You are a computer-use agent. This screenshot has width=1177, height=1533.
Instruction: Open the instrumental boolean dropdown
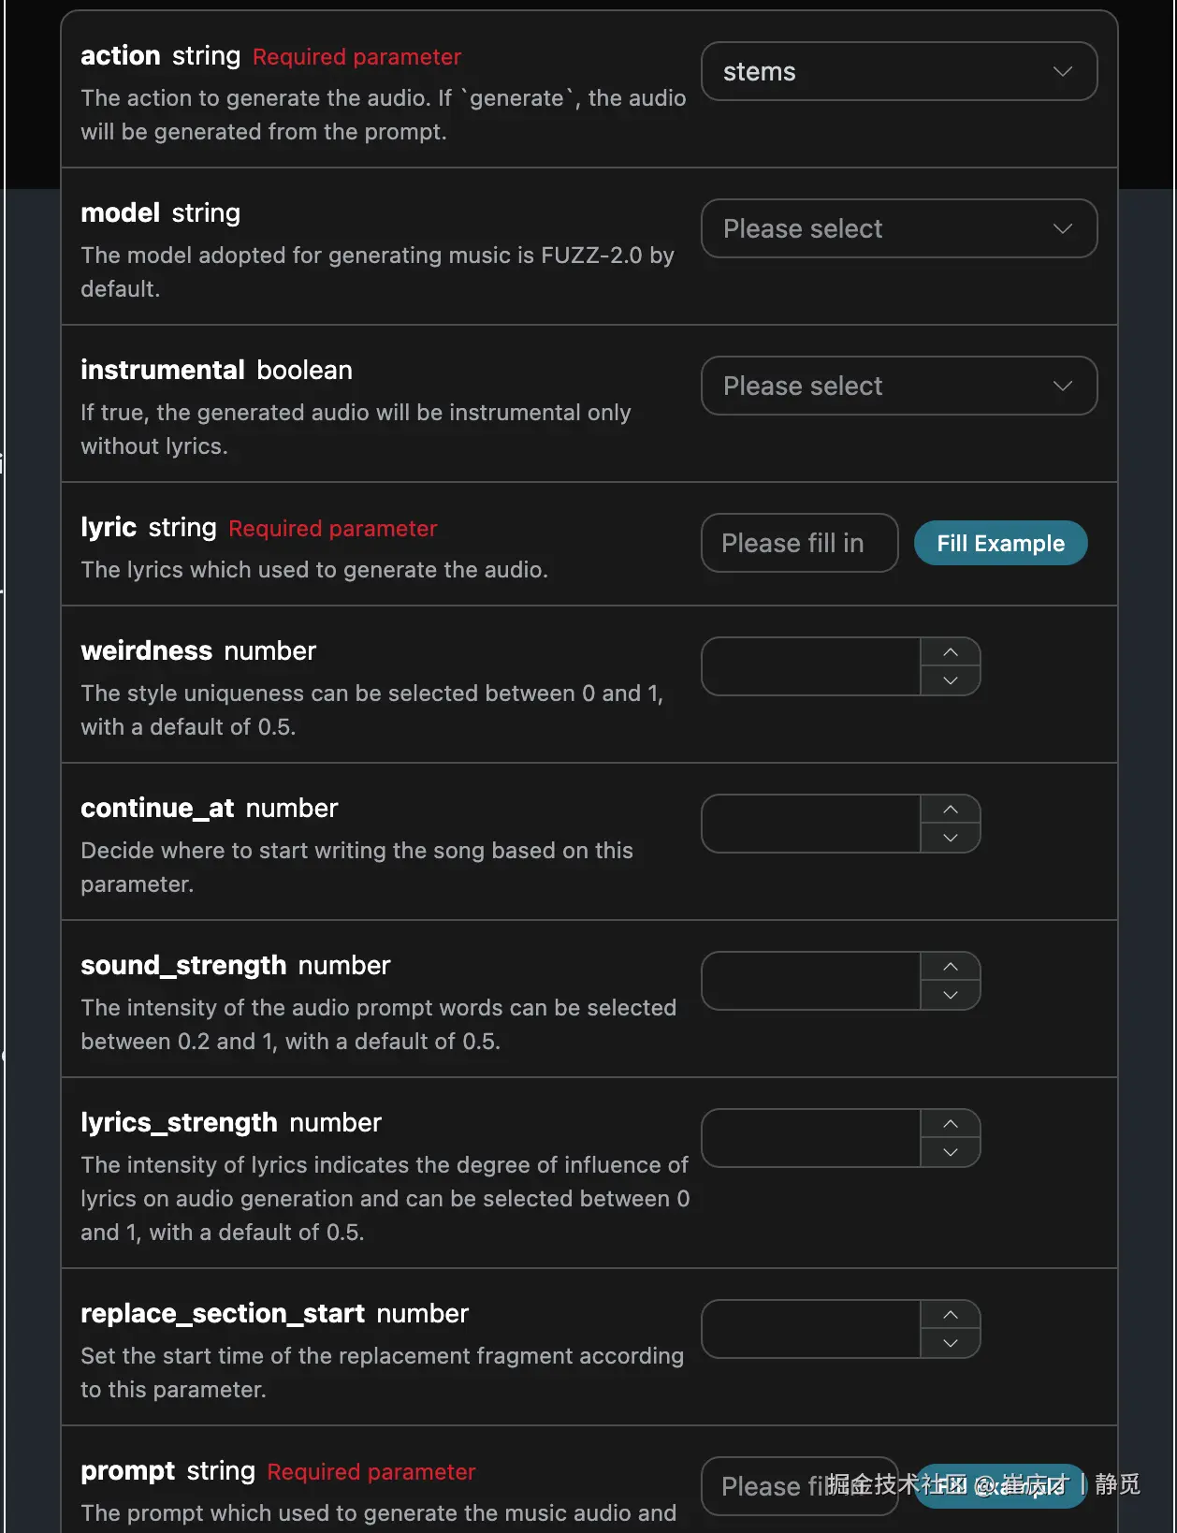pos(898,386)
